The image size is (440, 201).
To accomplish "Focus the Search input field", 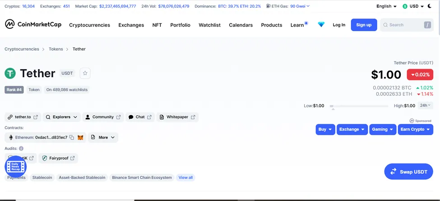I will click(x=407, y=25).
